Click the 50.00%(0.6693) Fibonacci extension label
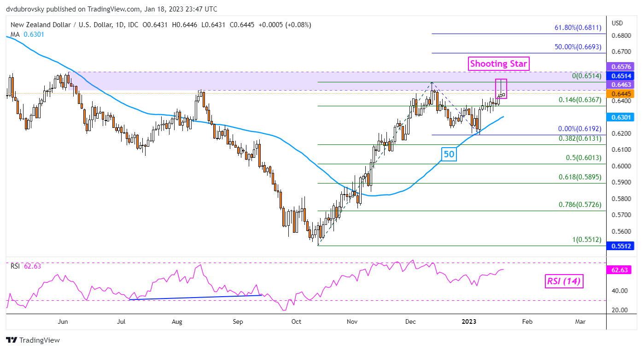 pyautogui.click(x=578, y=47)
